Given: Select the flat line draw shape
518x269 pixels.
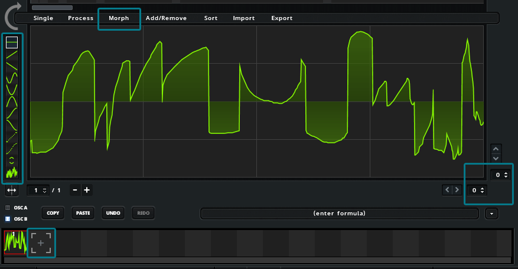Looking at the screenshot, I should tap(12, 42).
